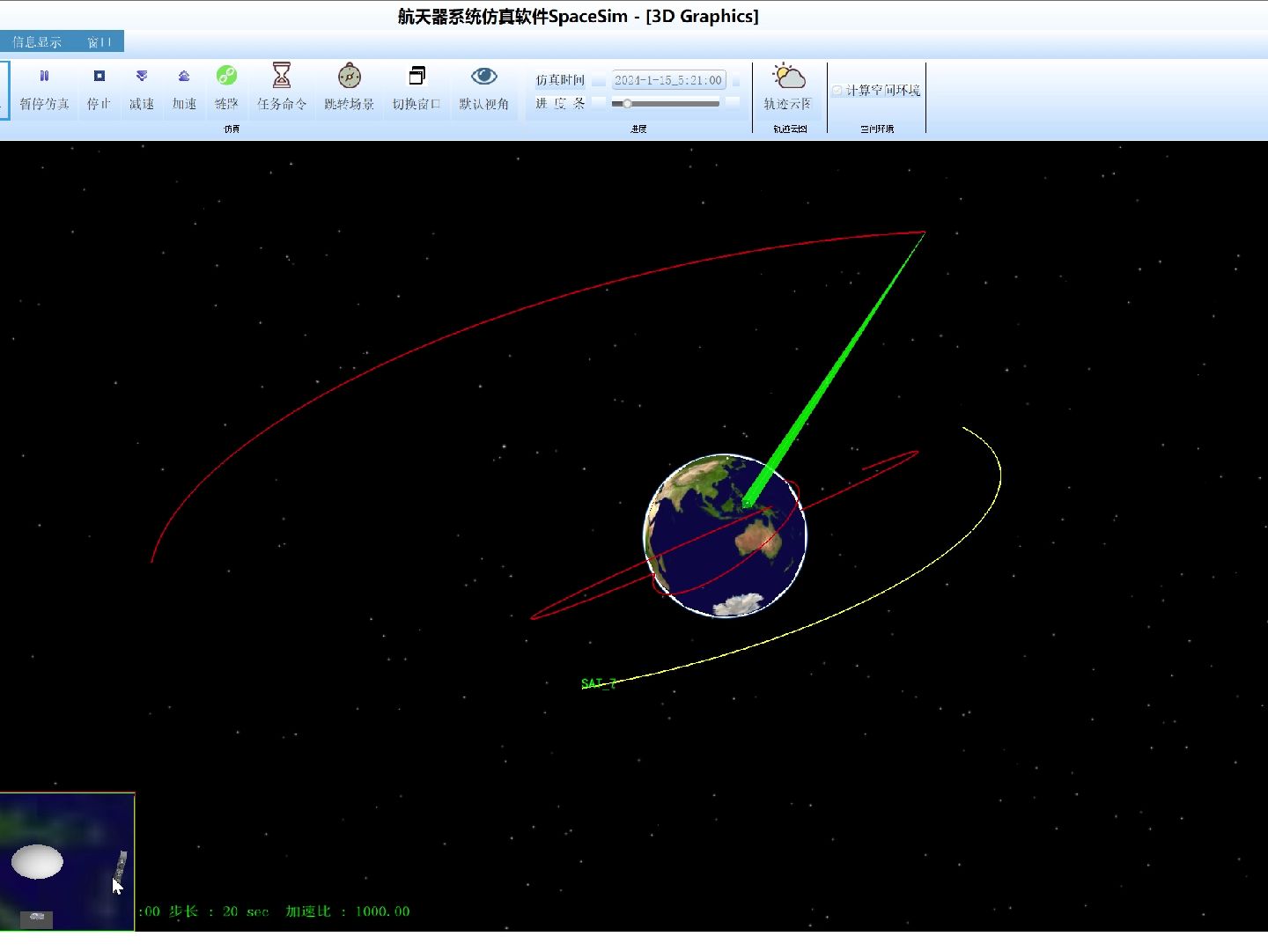
Task: Select the 暂停仿真 pause simulation icon
Action: 44,88
